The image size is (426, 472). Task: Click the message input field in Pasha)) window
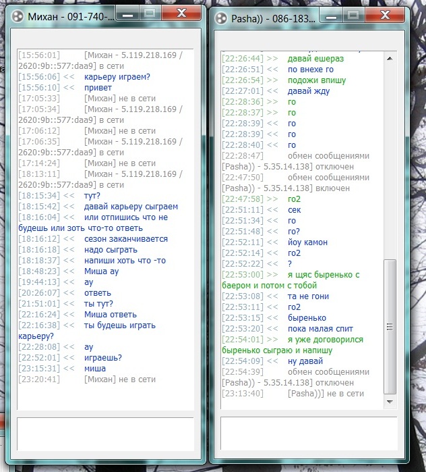(x=309, y=433)
